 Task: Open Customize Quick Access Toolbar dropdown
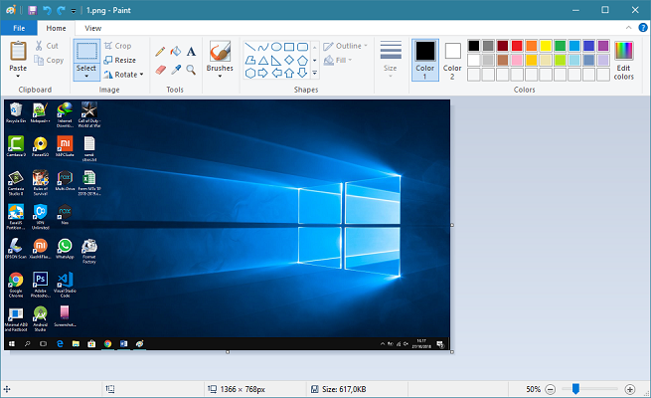[74, 11]
